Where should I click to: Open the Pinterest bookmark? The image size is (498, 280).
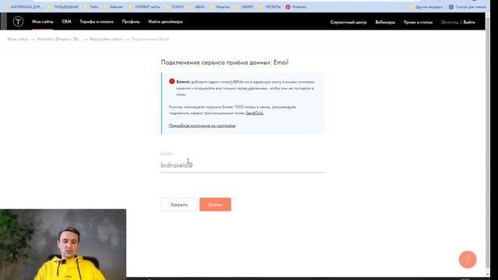tap(296, 7)
